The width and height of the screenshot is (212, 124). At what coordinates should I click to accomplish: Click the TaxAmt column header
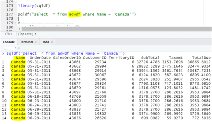tap(176, 58)
